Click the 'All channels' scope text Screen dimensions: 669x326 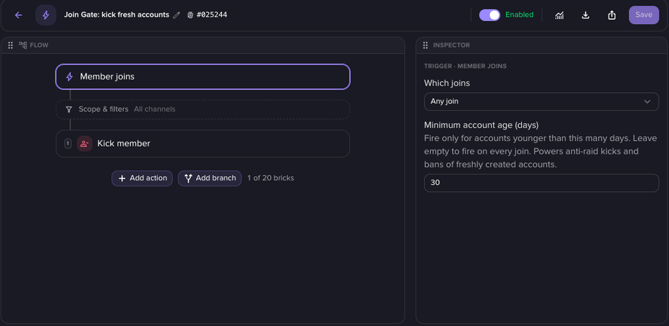pos(155,110)
